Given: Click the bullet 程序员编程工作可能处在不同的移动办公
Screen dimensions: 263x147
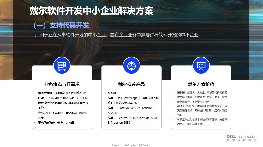Looking at the screenshot, I should click(x=63, y=95).
